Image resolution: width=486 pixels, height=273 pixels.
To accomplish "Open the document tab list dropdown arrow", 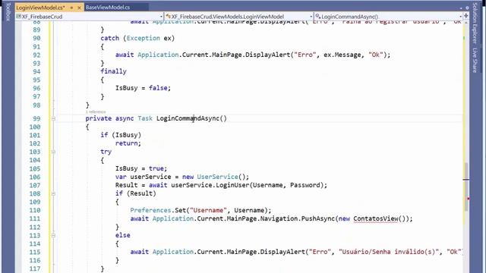I will pos(461,8).
